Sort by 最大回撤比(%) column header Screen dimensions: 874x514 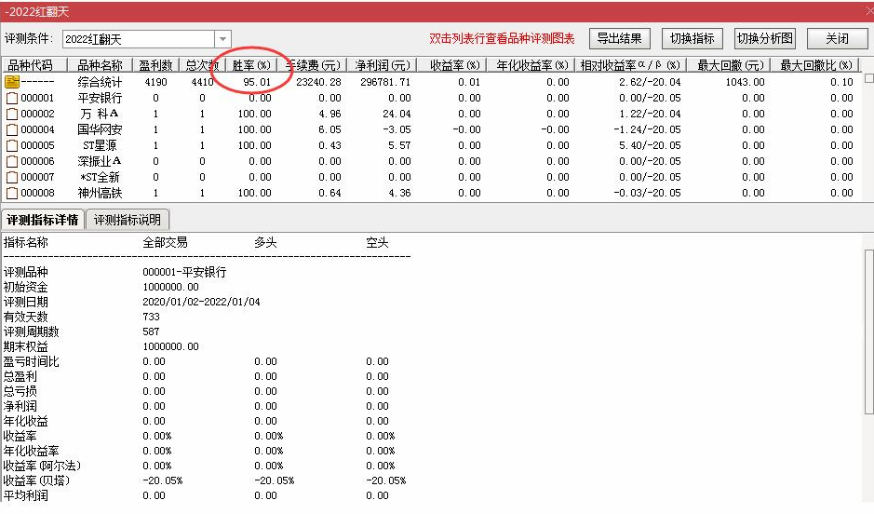(x=815, y=65)
